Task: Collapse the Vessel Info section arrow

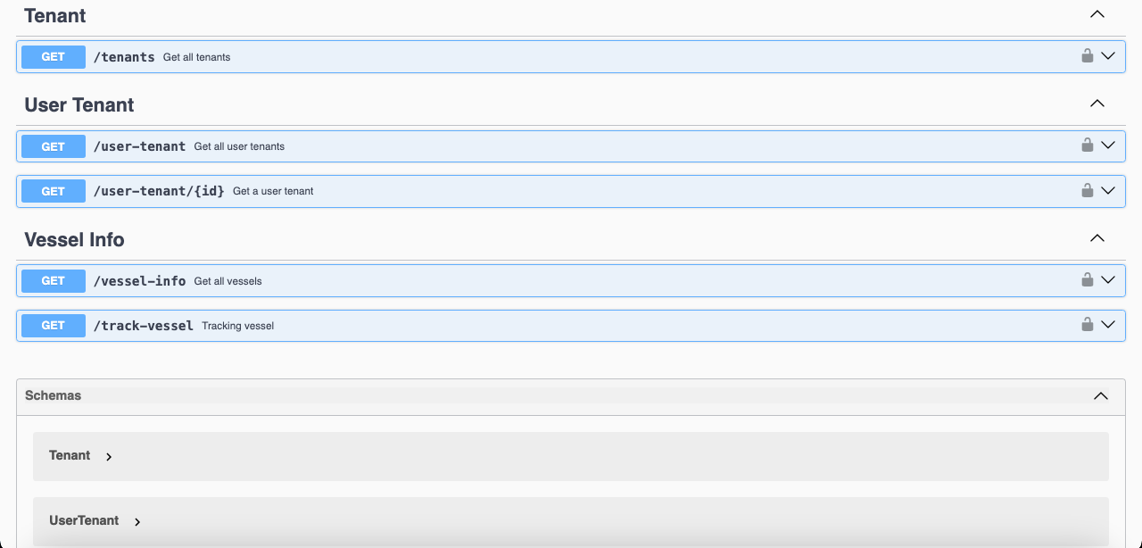Action: [x=1097, y=239]
